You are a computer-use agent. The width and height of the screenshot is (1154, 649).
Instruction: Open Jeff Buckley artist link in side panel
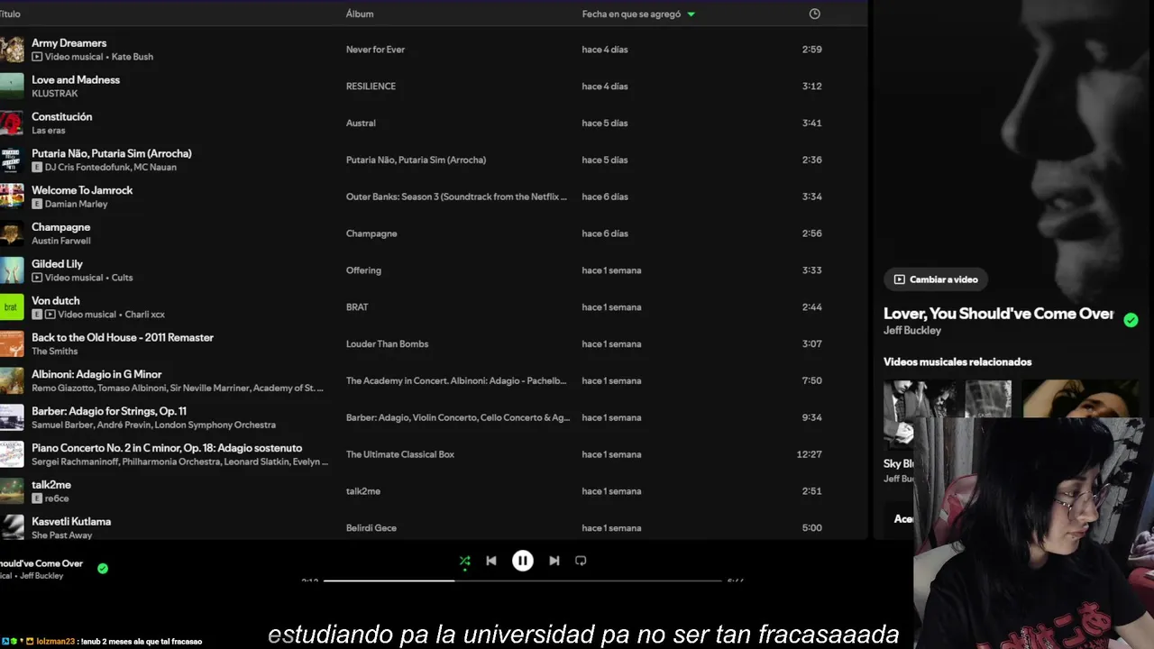pyautogui.click(x=912, y=331)
